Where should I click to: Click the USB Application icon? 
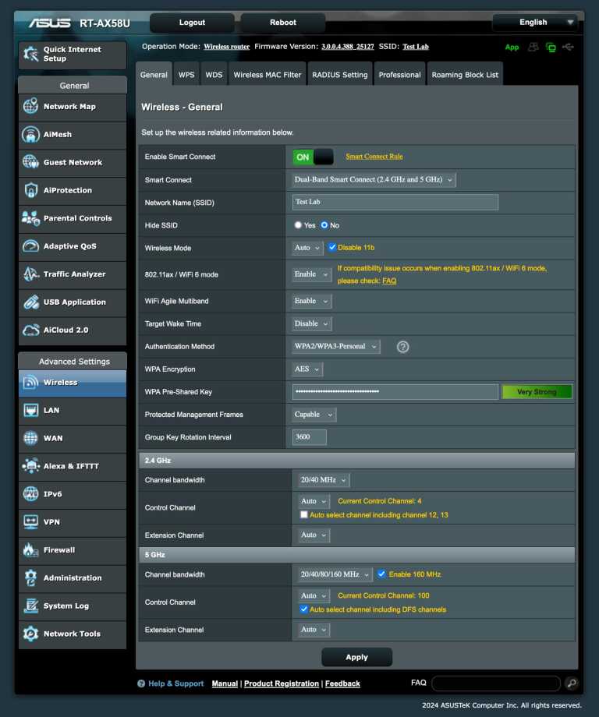coord(31,302)
